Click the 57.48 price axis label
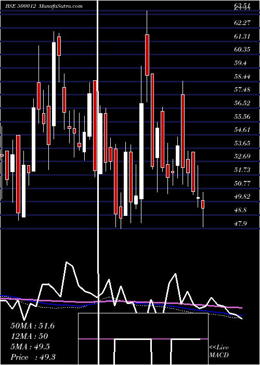The width and height of the screenshot is (260, 365). point(242,89)
